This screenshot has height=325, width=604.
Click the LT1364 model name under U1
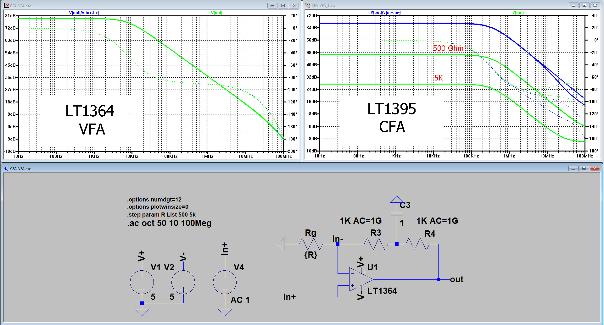[382, 291]
